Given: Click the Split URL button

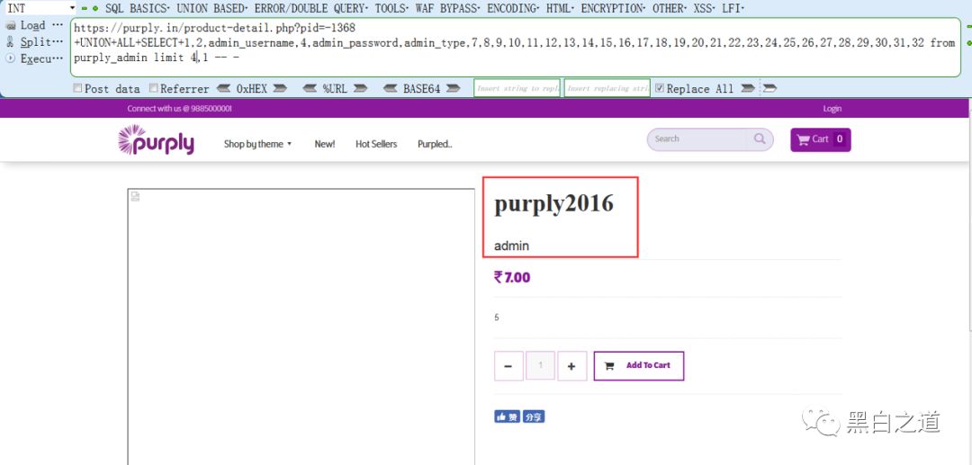Looking at the screenshot, I should coord(34,42).
